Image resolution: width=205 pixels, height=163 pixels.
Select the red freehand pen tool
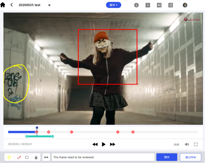coord(19,157)
